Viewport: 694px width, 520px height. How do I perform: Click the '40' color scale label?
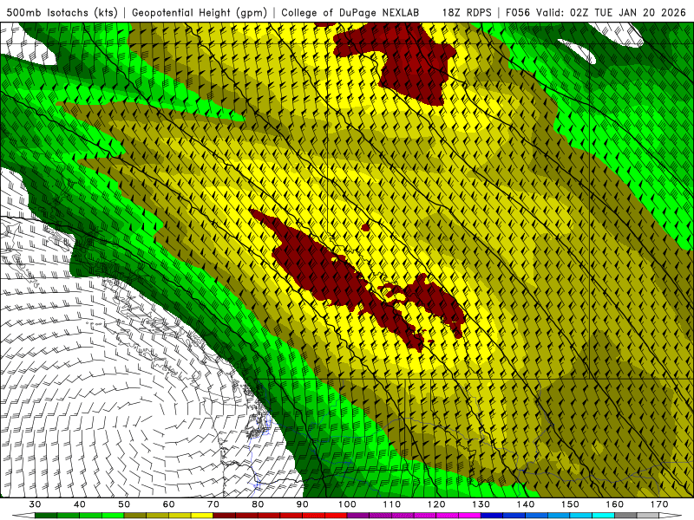[x=80, y=504]
